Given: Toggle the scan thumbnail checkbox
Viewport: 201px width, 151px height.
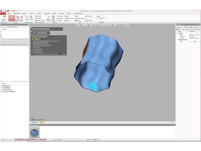Looking at the screenshot, I should coord(30,127).
